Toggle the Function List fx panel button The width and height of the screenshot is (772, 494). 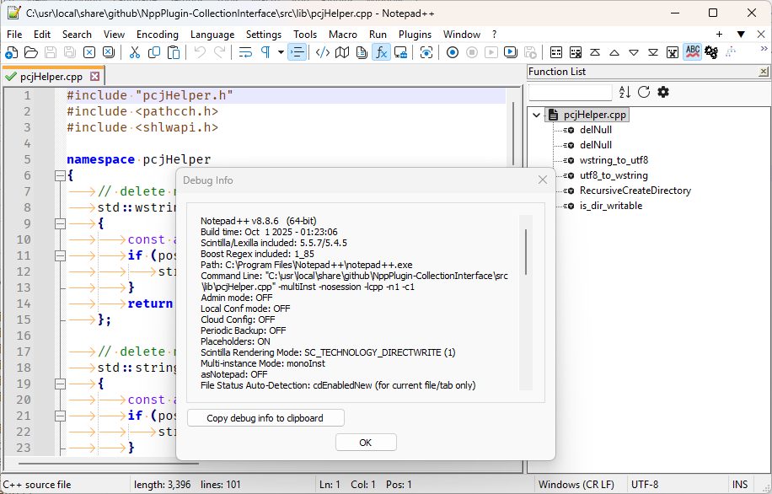click(x=381, y=52)
